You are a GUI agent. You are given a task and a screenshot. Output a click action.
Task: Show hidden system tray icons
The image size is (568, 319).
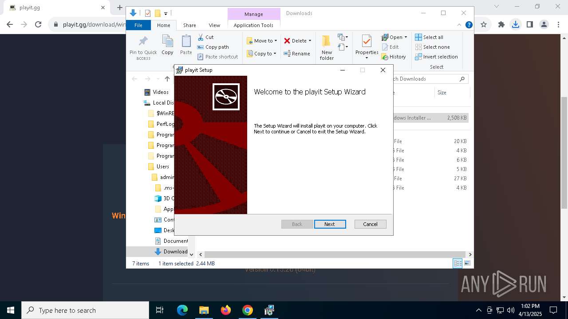[478, 310]
